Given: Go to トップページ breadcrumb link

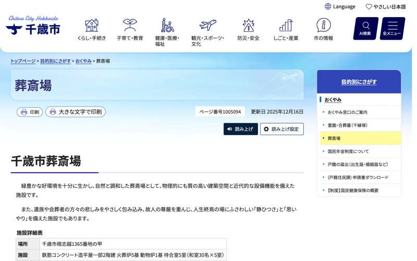Looking at the screenshot, I should (x=23, y=61).
